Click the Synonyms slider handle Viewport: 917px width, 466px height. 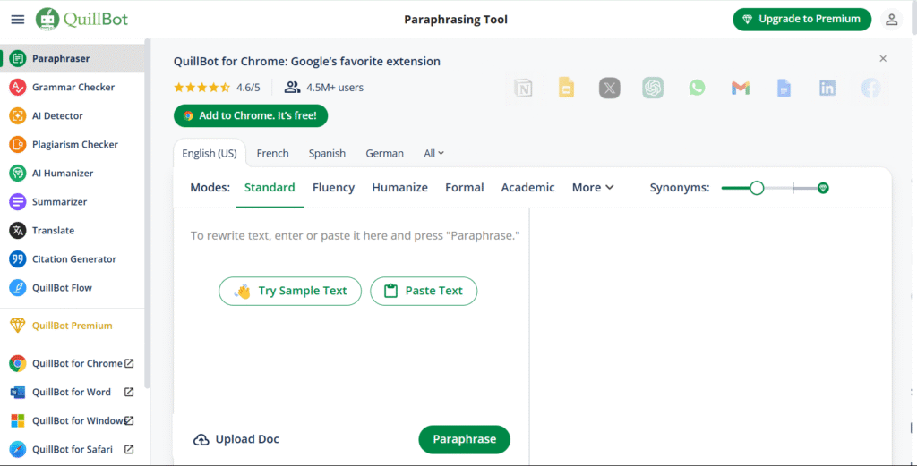point(757,188)
